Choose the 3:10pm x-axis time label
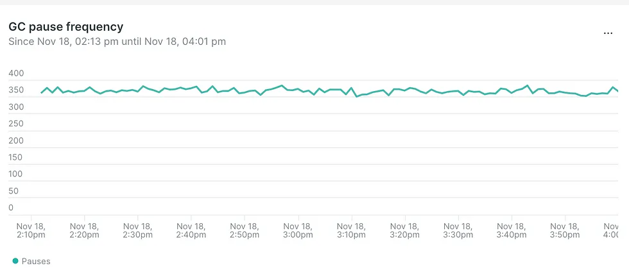The image size is (629, 277). (351, 231)
